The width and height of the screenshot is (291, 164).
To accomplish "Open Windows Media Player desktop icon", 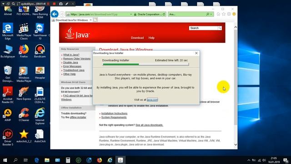I will [x=24, y=74].
